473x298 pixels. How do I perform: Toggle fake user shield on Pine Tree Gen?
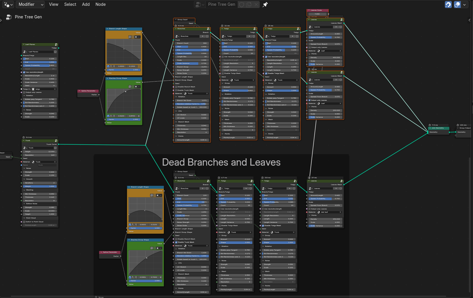[x=241, y=4]
